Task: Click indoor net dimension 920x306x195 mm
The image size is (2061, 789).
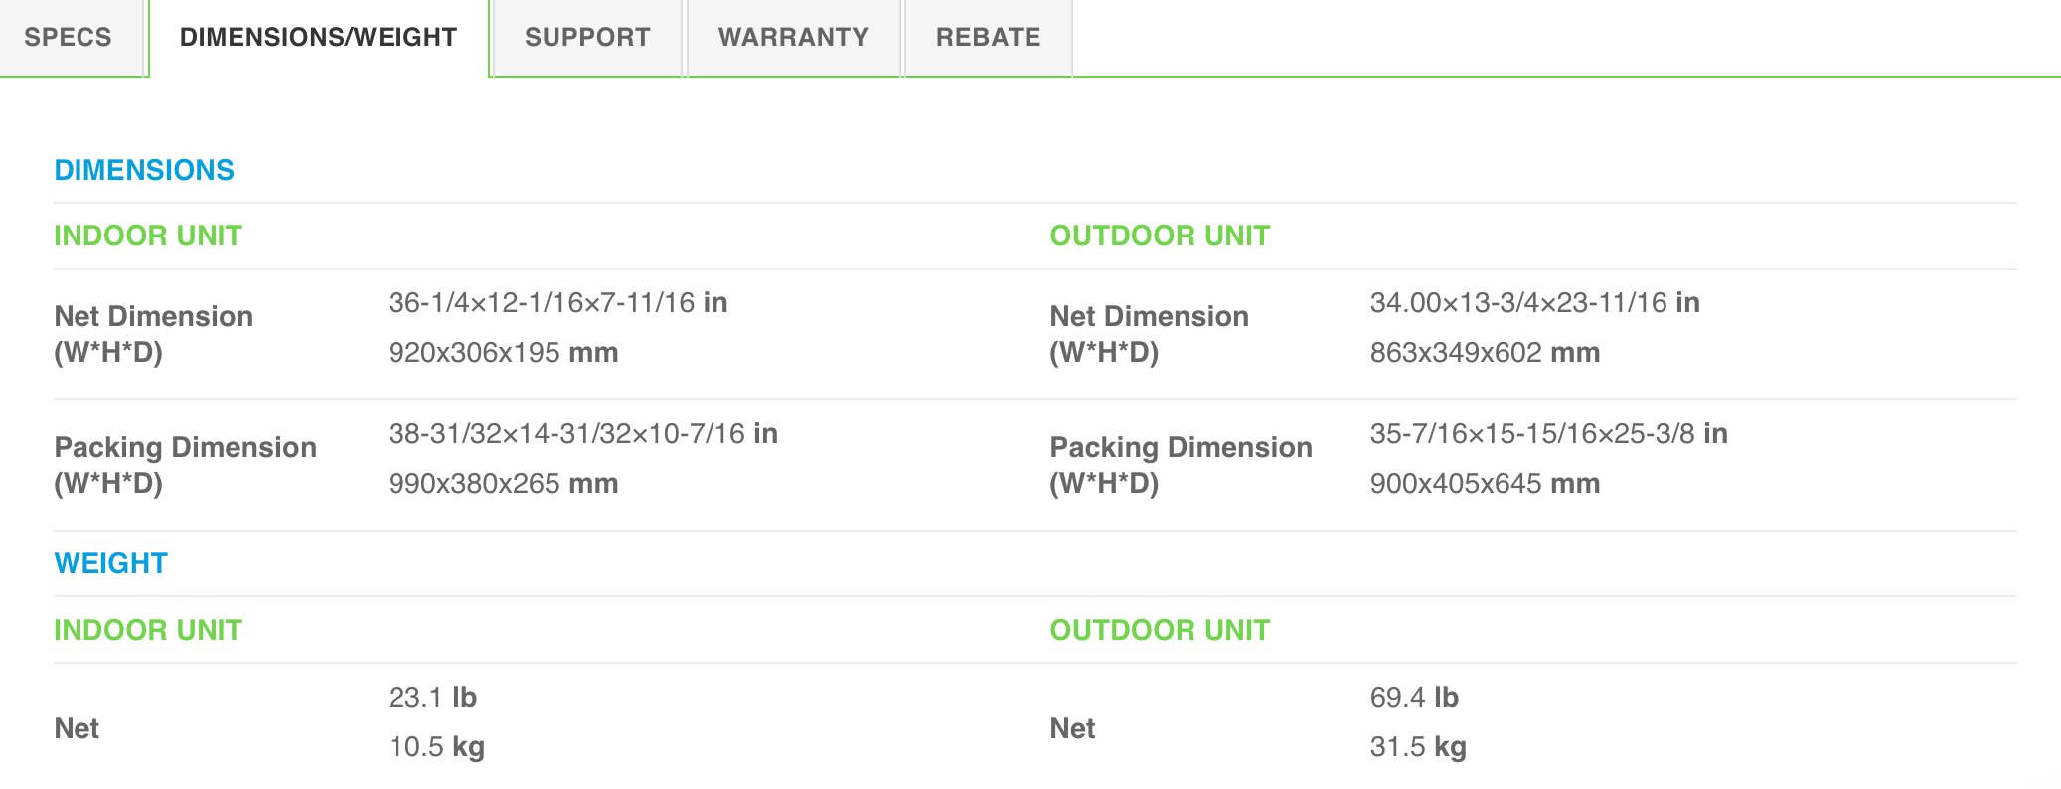Action: coord(503,353)
